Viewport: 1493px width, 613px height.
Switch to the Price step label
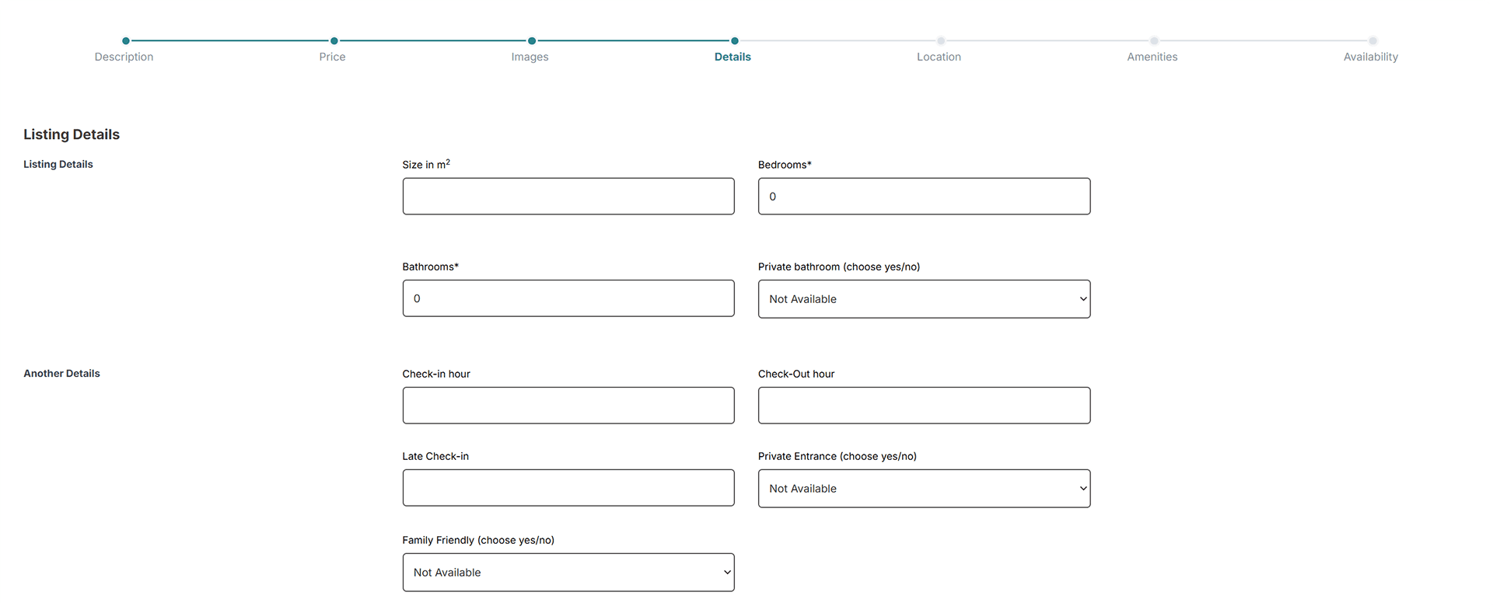[x=332, y=57]
